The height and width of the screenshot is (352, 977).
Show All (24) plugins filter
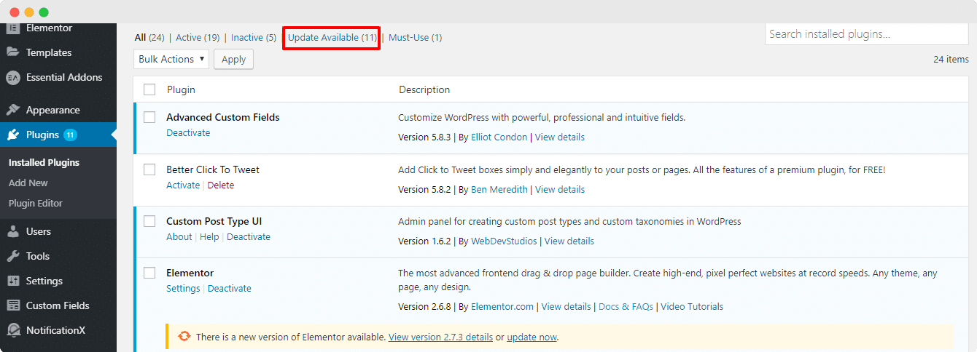149,37
